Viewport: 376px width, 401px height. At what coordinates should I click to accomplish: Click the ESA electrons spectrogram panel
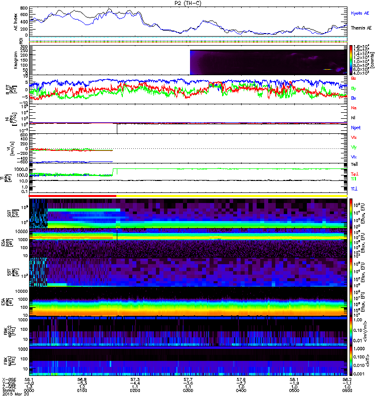click(189, 302)
